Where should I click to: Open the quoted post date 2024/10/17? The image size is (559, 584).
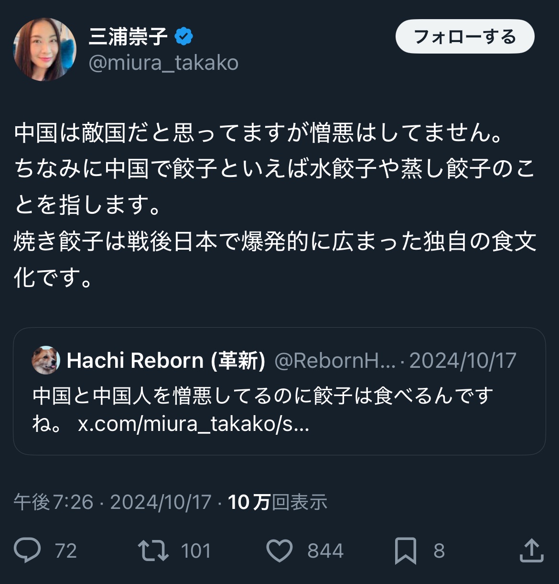(463, 361)
